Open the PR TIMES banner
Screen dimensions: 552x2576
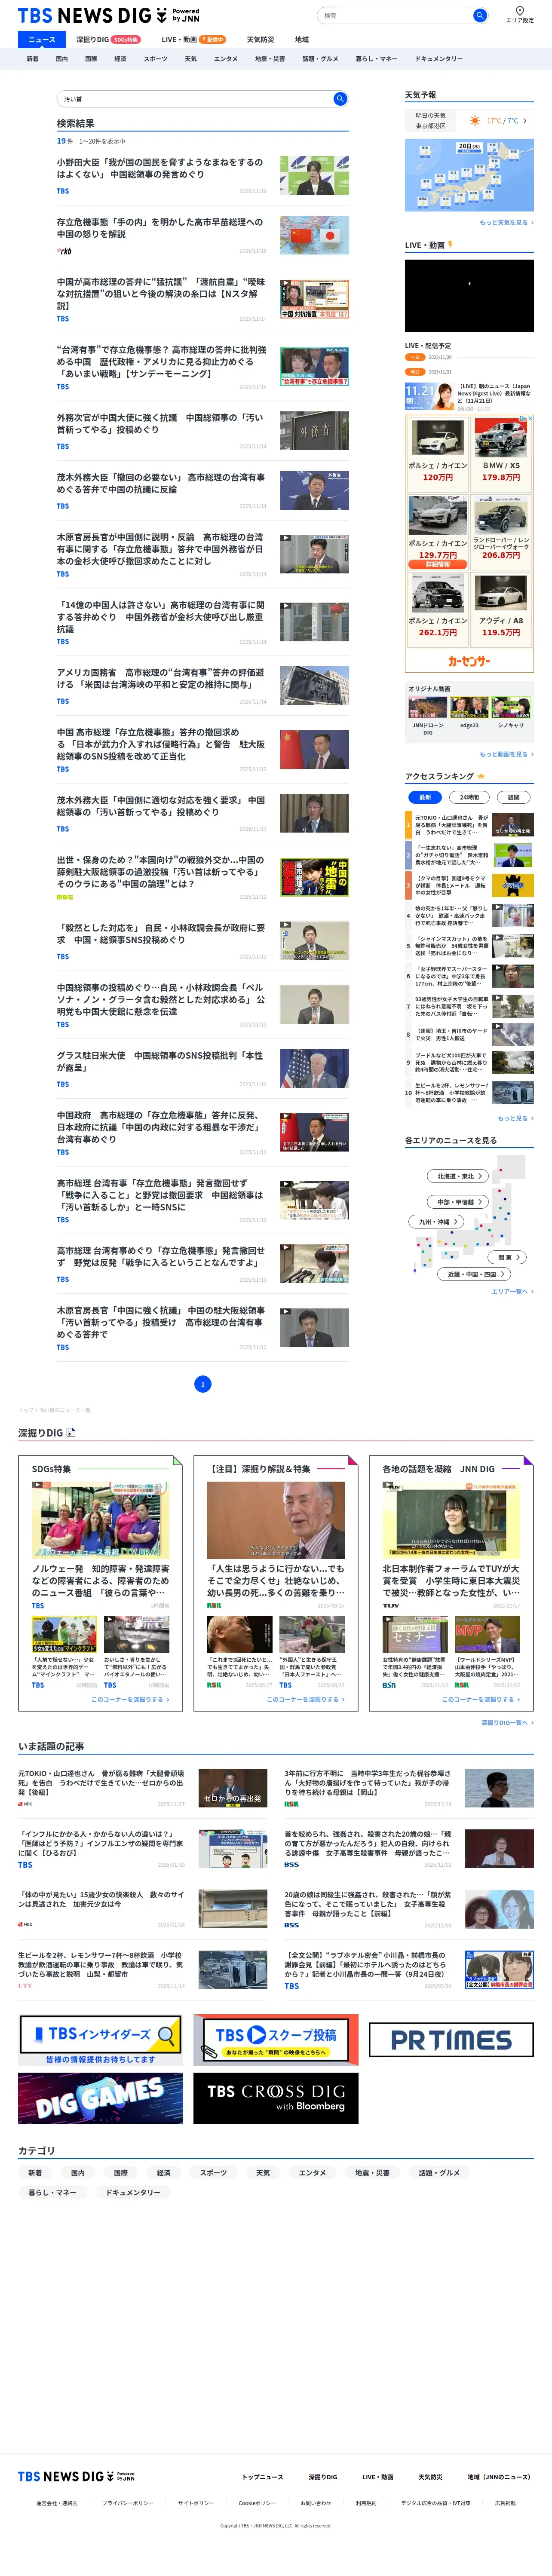pyautogui.click(x=451, y=2040)
